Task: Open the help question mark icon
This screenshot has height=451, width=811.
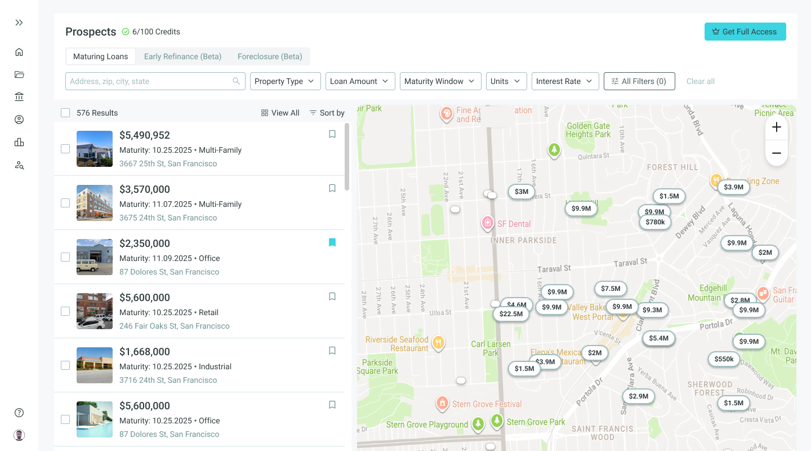Action: coord(19,413)
